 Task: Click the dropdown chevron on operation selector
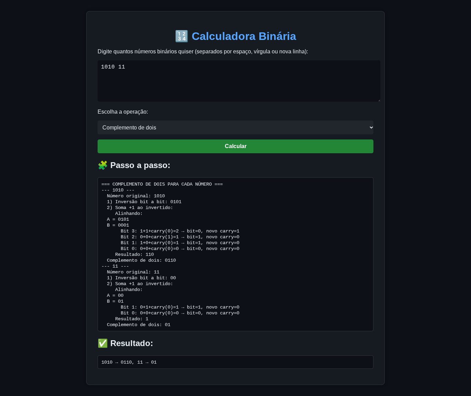[x=368, y=127]
